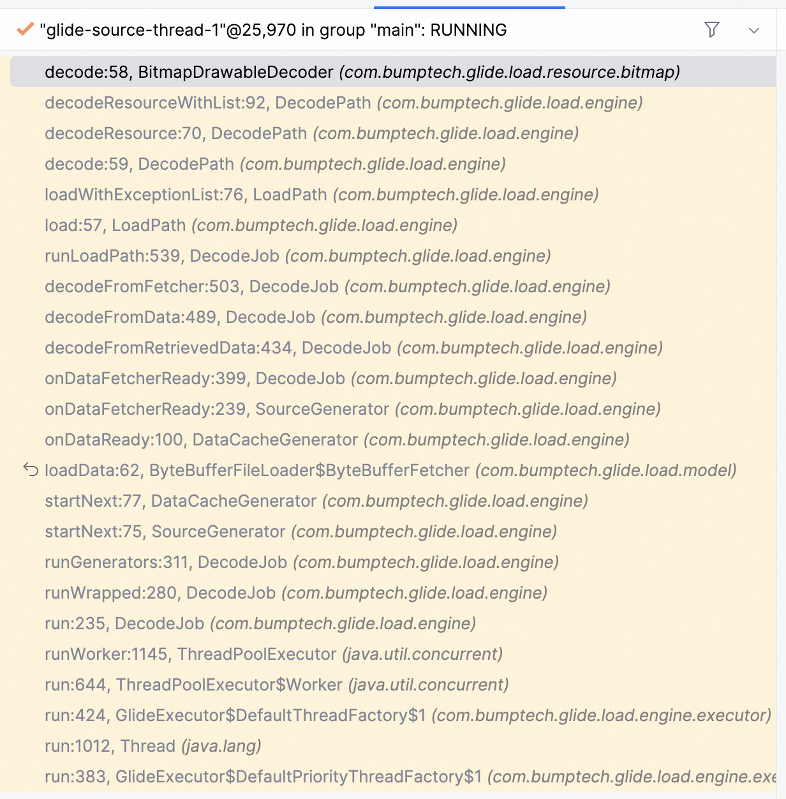Open decodeFromFetcher:503 DecodeJob frame

pyautogui.click(x=327, y=287)
